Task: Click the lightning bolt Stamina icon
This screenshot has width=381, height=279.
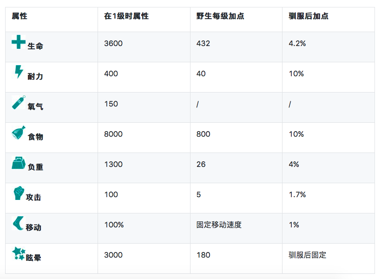Action: (x=19, y=72)
